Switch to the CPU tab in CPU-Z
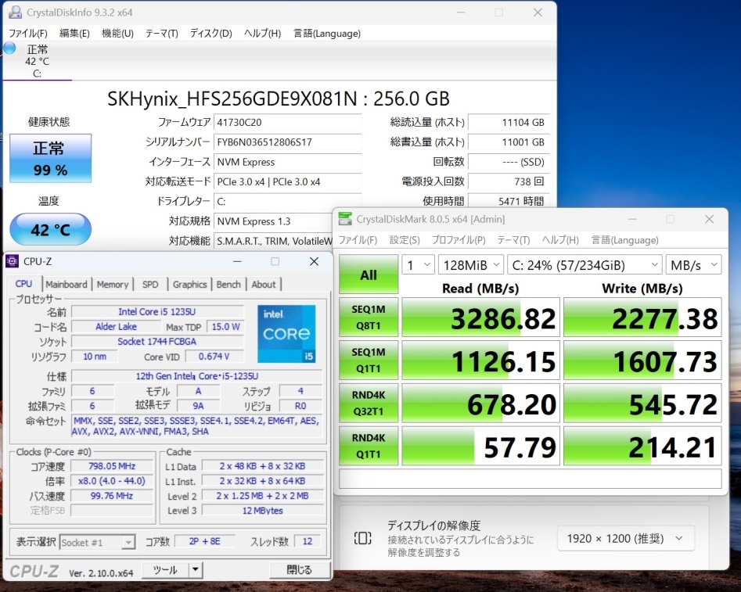 (23, 284)
